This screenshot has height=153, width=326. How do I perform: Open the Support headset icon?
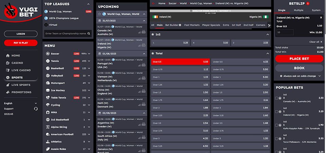click(36, 109)
